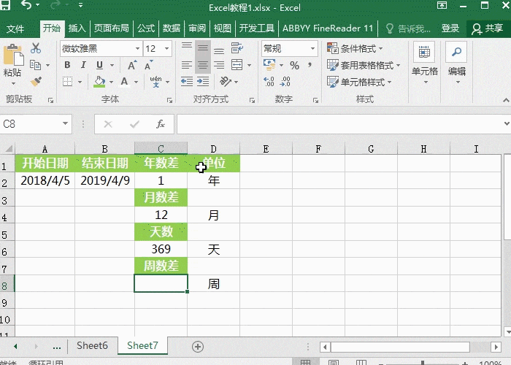Open the 文件 File tab
This screenshot has height=365, width=511.
tap(15, 28)
